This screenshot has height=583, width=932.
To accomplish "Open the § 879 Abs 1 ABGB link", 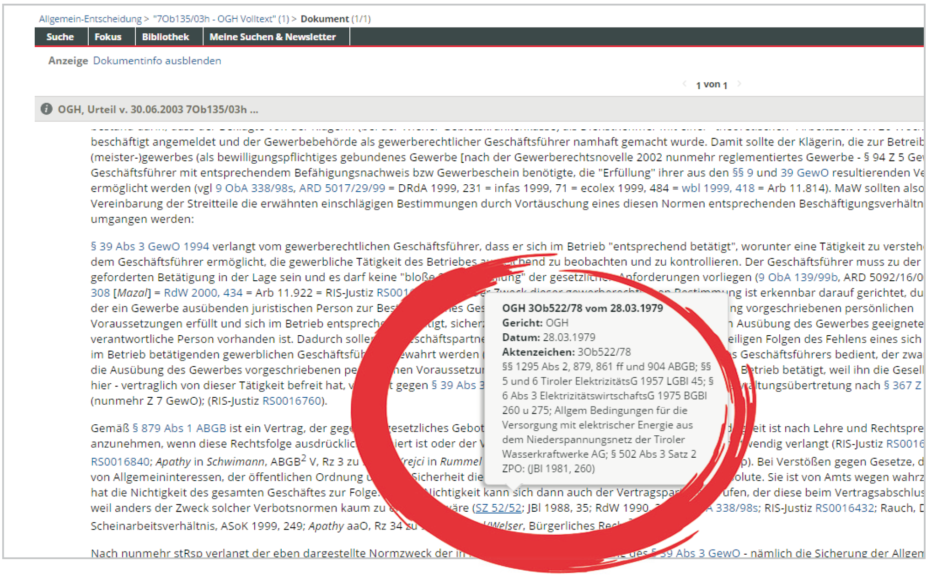I will click(x=179, y=428).
